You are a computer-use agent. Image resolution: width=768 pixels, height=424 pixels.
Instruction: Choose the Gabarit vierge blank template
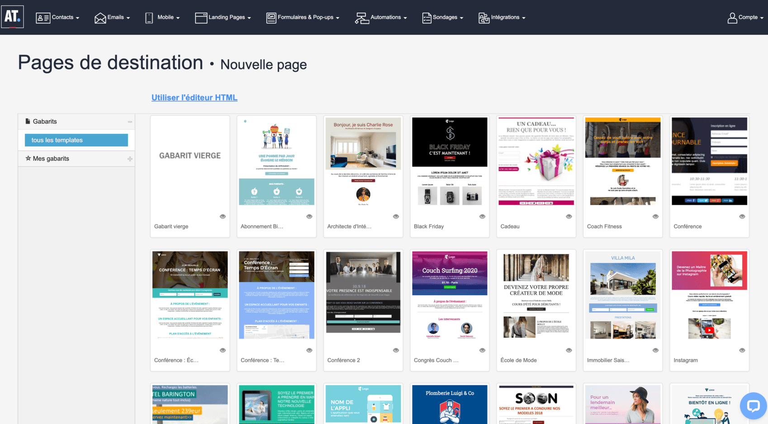coord(190,161)
